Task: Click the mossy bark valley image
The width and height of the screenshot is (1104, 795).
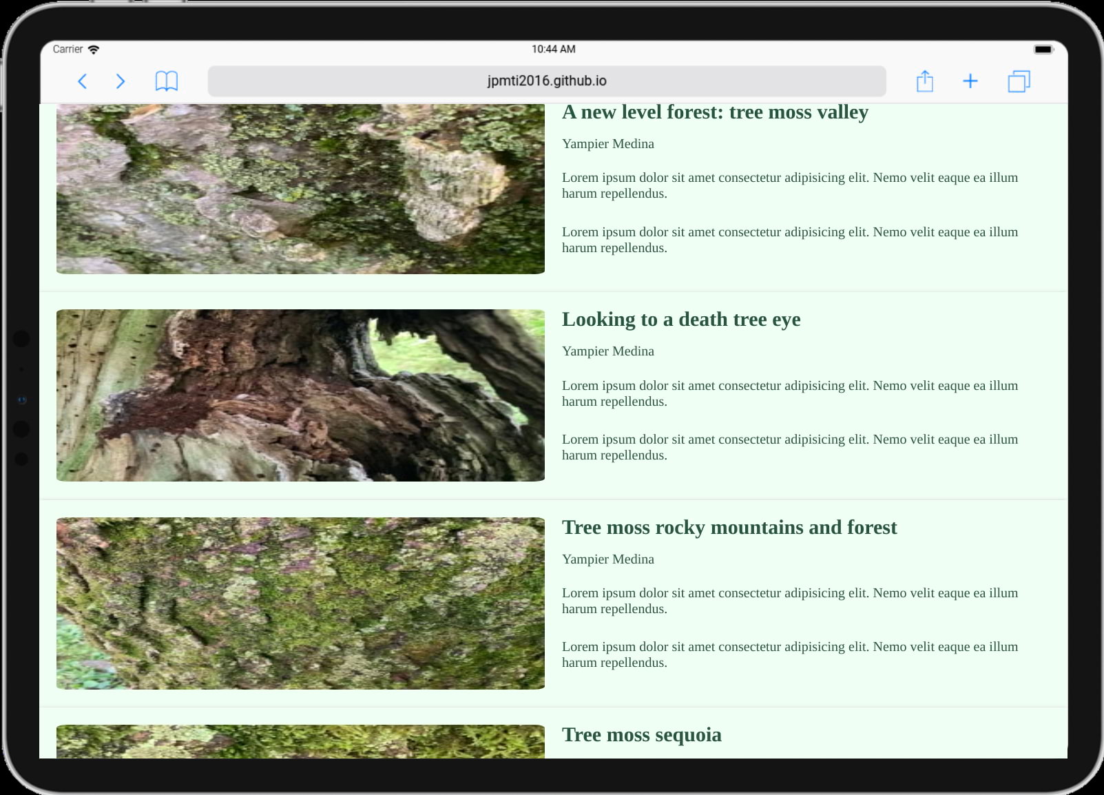Action: 300,189
